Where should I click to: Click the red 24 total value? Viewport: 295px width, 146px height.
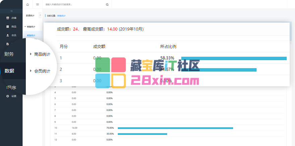[75, 29]
